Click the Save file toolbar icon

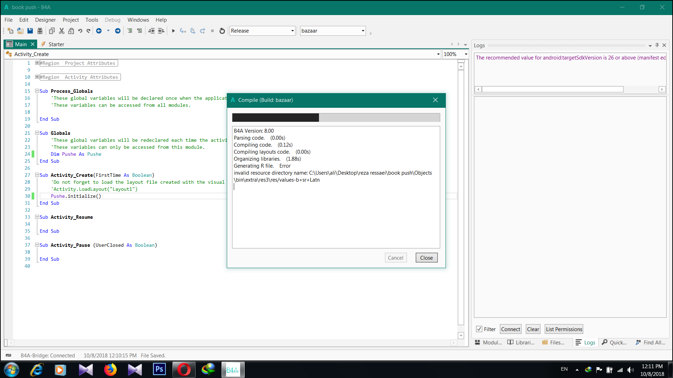[30, 31]
